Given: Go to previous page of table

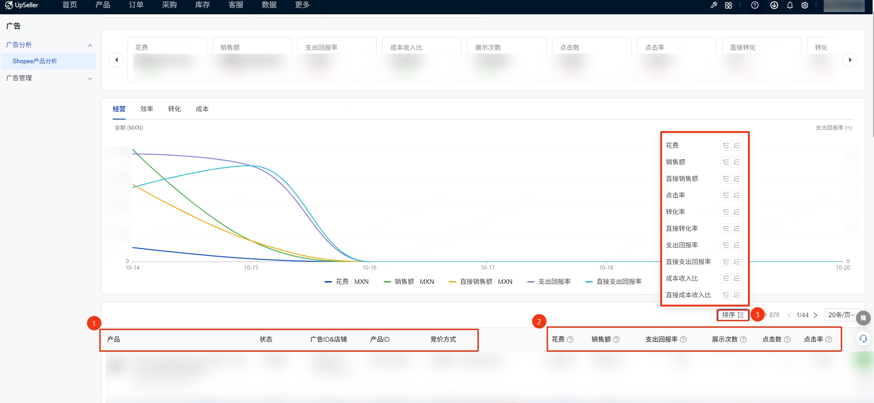Looking at the screenshot, I should pos(790,315).
